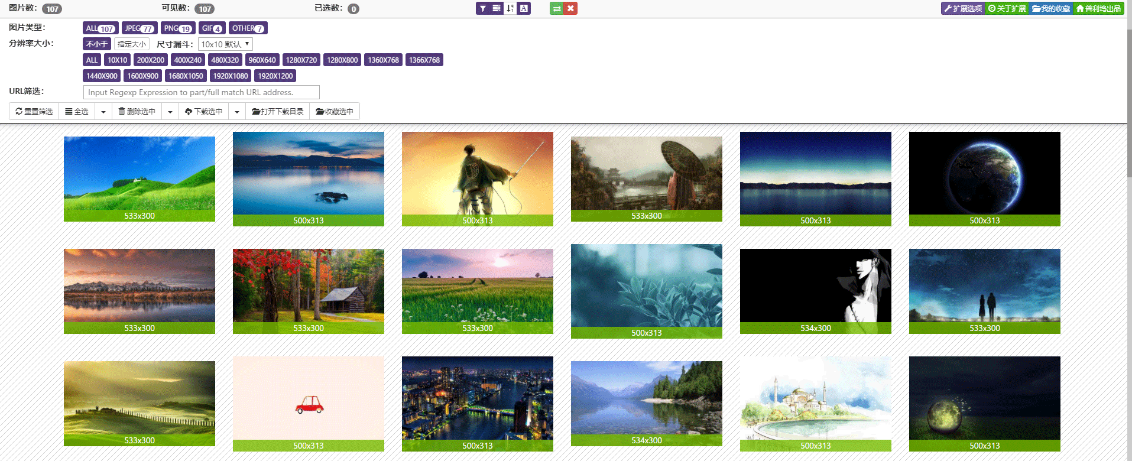Click the 打开下载目录 open download folder button
This screenshot has height=461, width=1132.
coord(277,111)
